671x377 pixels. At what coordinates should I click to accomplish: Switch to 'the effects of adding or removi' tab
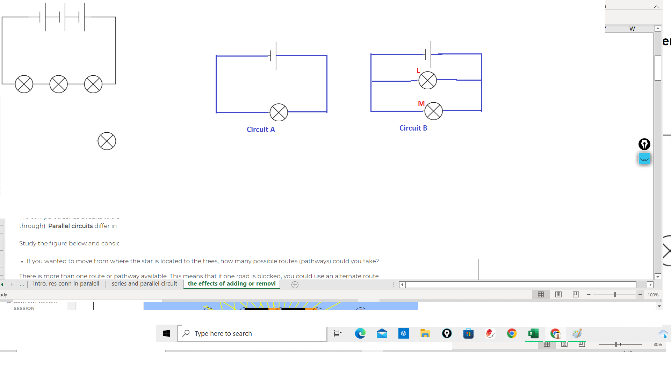231,283
